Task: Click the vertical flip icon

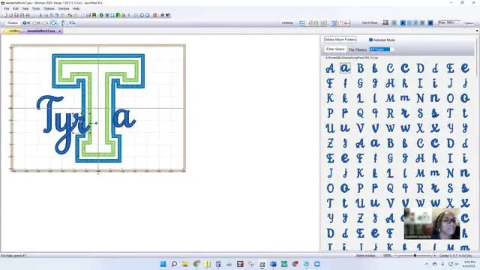Action: tap(63, 23)
